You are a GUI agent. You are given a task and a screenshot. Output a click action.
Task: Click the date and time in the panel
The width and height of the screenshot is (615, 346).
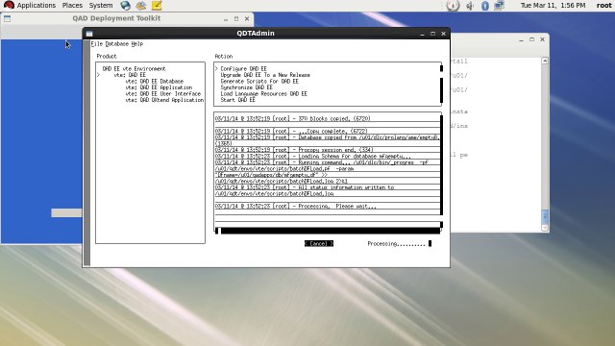[x=553, y=5]
